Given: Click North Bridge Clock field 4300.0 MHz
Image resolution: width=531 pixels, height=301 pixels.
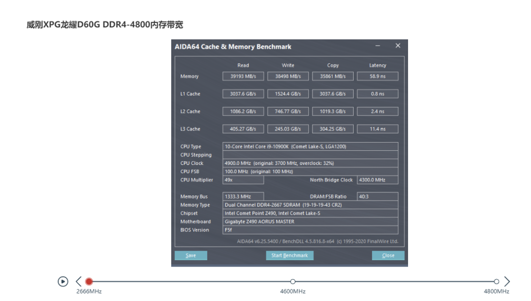Looking at the screenshot, I should point(378,180).
